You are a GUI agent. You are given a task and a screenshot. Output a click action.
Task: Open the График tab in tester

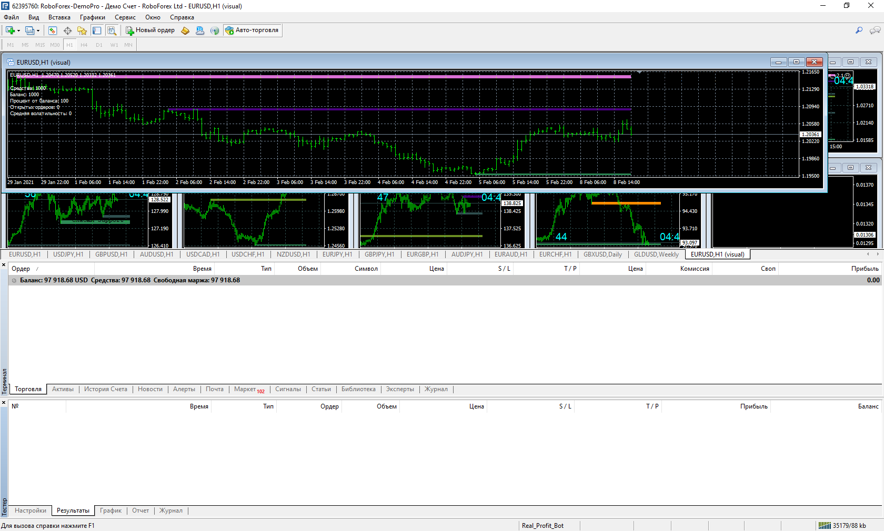click(110, 510)
